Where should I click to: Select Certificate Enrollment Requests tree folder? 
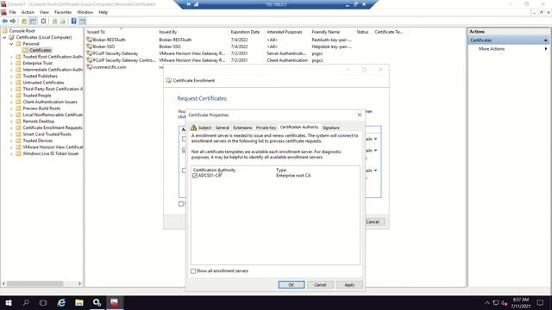[53, 127]
